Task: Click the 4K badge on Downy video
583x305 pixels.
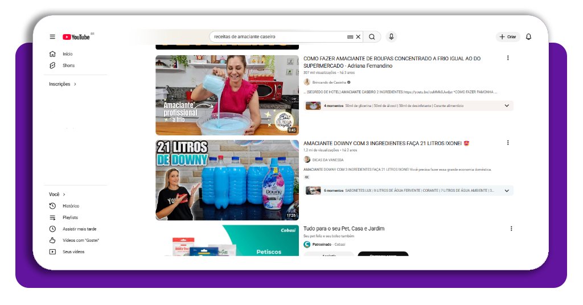Action: [x=307, y=177]
